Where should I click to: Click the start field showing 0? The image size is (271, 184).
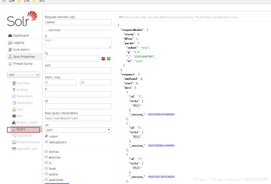[60, 82]
